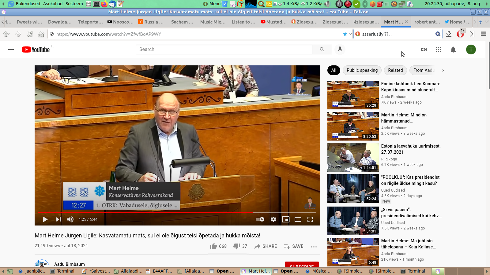
Task: Open the YouTube guide hamburger menu
Action: tap(11, 50)
